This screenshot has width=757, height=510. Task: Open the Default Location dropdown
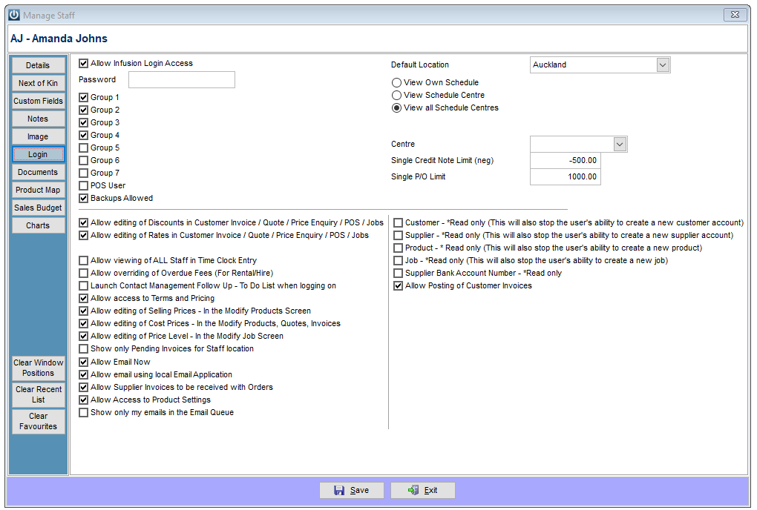663,65
